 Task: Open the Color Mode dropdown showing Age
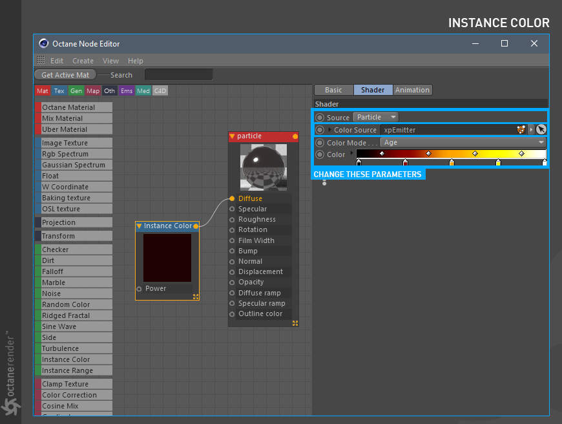coord(463,143)
